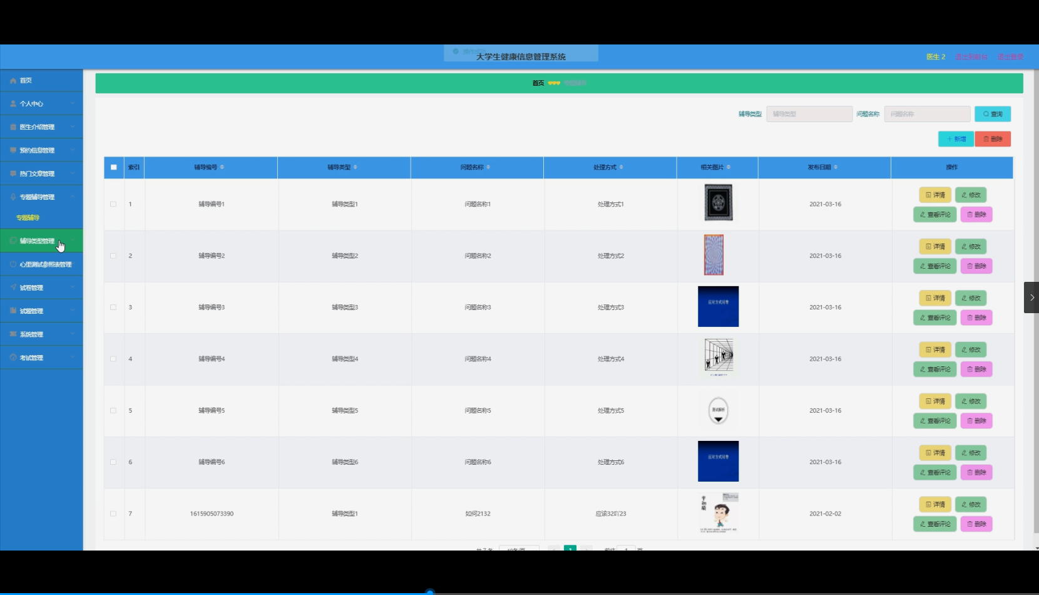Open the right-edge arrow panel handle
Screen dimensions: 1039x595
click(1031, 297)
